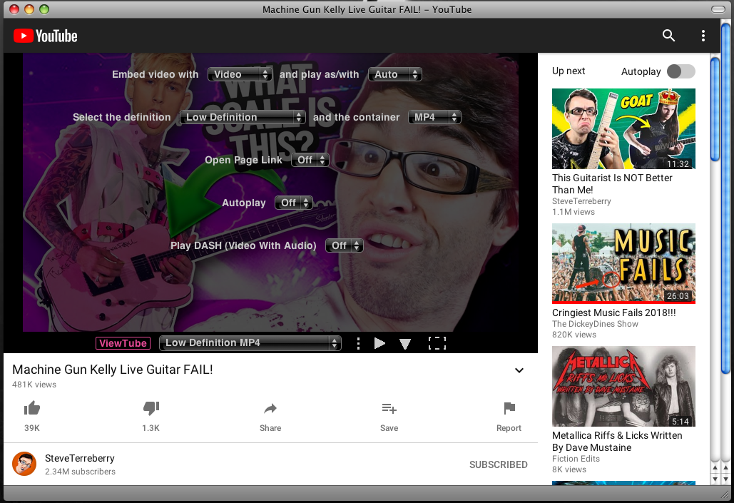Click the video title text

[x=113, y=370]
